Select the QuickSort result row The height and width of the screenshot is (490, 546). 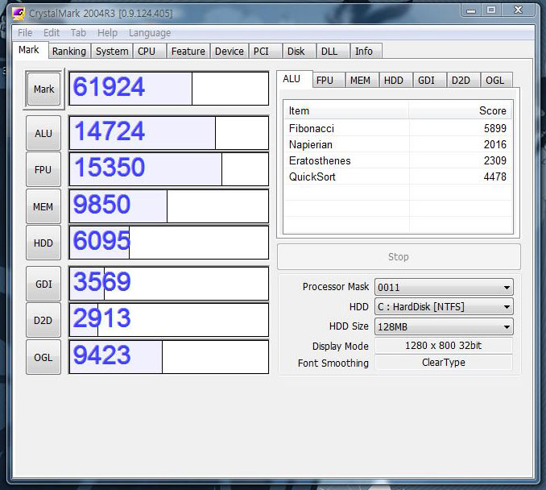(x=398, y=176)
